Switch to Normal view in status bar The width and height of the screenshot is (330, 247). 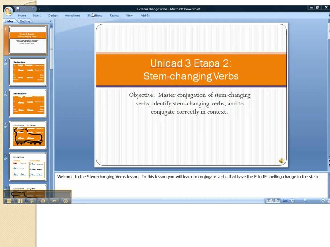(x=268, y=201)
